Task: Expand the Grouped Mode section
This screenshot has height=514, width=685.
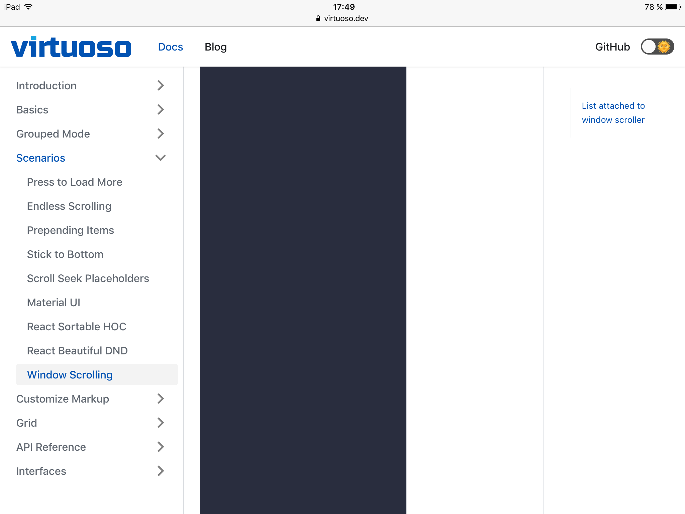Action: pyautogui.click(x=53, y=134)
